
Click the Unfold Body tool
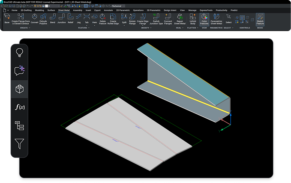point(193,19)
